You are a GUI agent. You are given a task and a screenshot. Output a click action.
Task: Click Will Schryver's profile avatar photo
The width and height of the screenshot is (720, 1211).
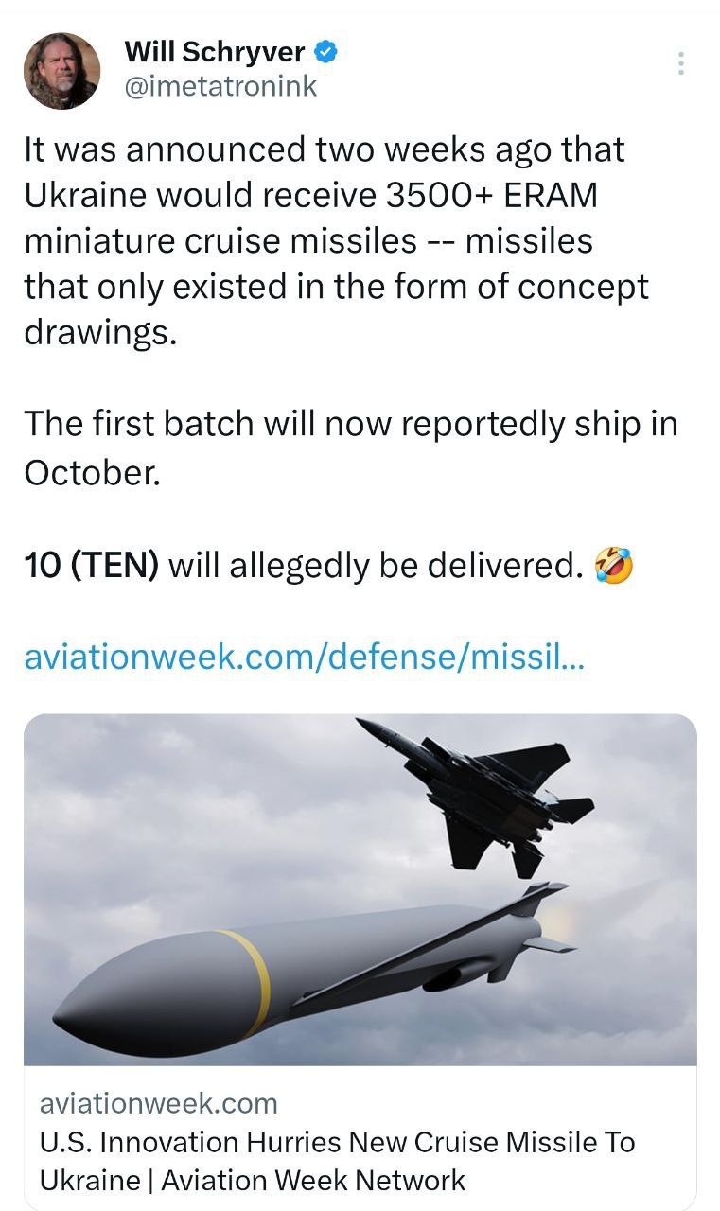click(61, 71)
